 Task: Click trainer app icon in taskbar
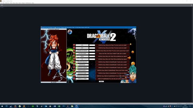click(77, 106)
